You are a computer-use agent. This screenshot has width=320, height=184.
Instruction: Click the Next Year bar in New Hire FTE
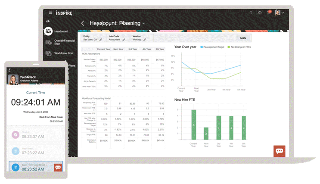click(x=206, y=134)
